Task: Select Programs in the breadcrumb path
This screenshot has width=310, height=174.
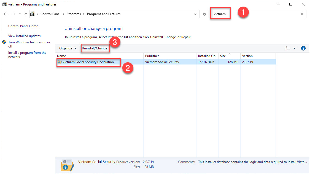Action: pos(74,14)
